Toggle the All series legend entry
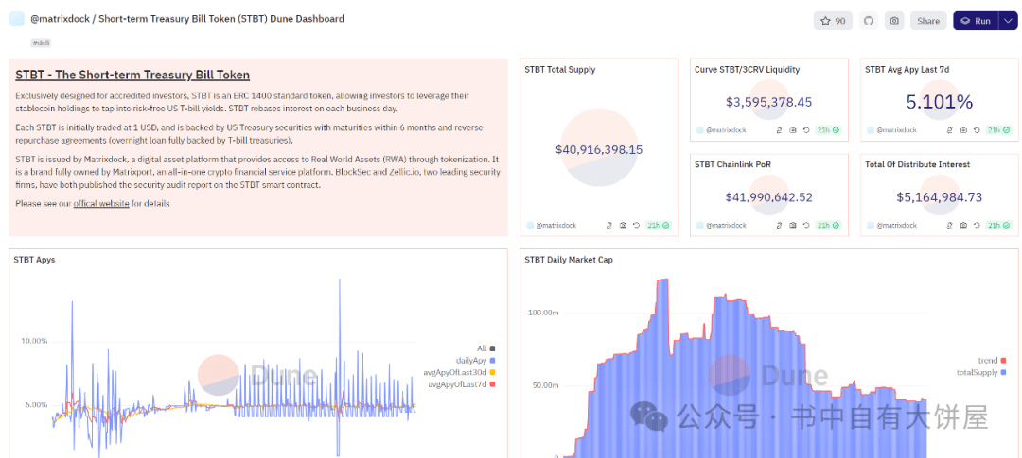Viewport: 1022px width, 458px height. click(x=487, y=348)
